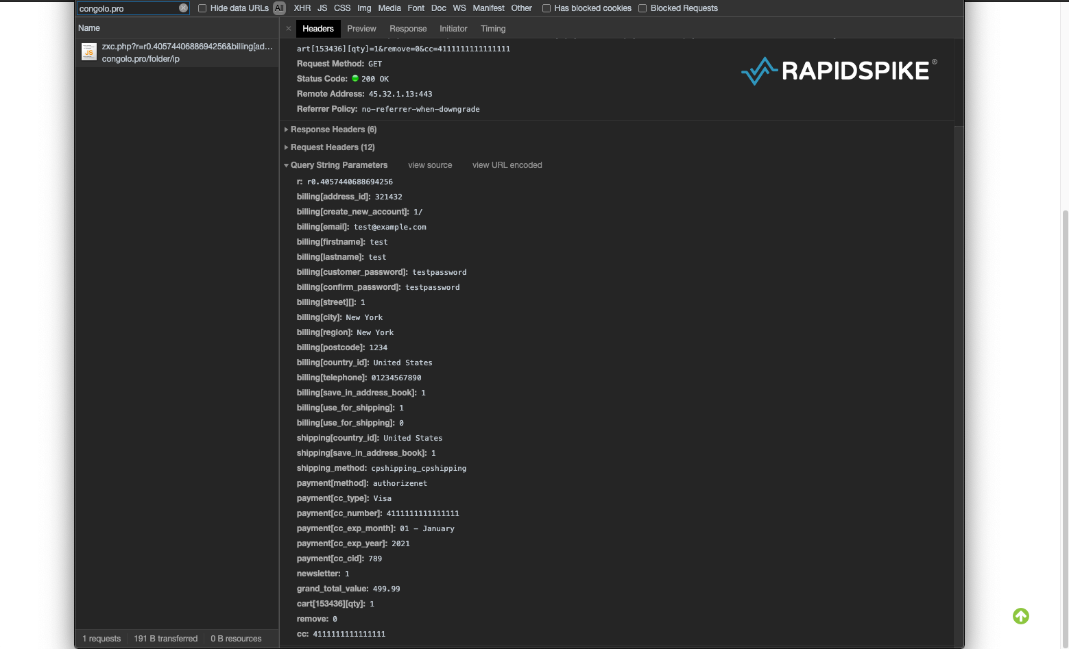Click the Referrer Policy no-referrer-when-downgrade value

421,109
